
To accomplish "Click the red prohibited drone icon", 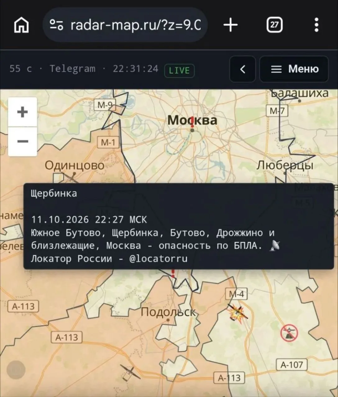I will pyautogui.click(x=289, y=333).
